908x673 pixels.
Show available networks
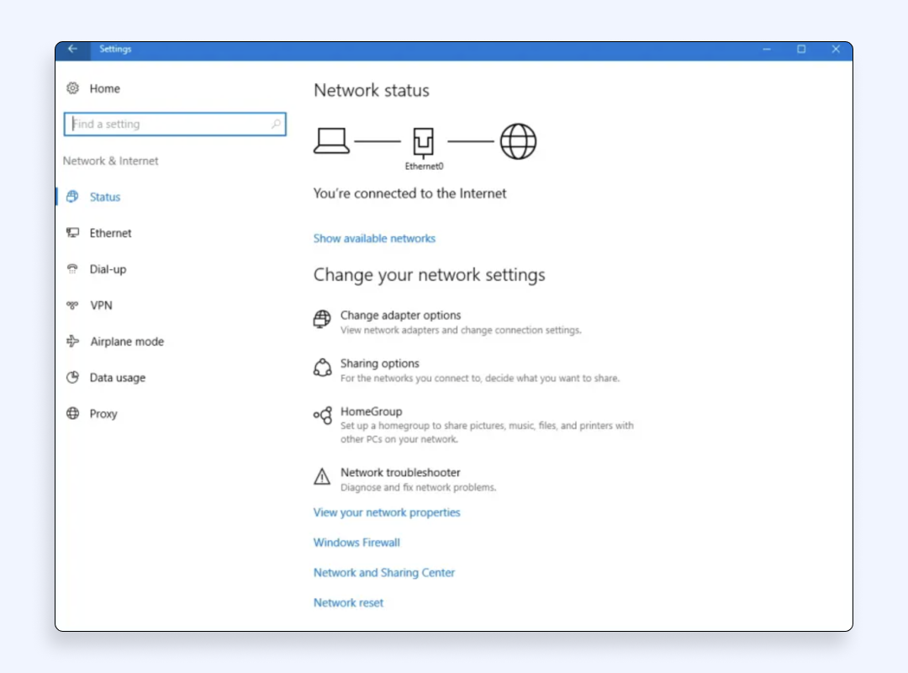[374, 239]
